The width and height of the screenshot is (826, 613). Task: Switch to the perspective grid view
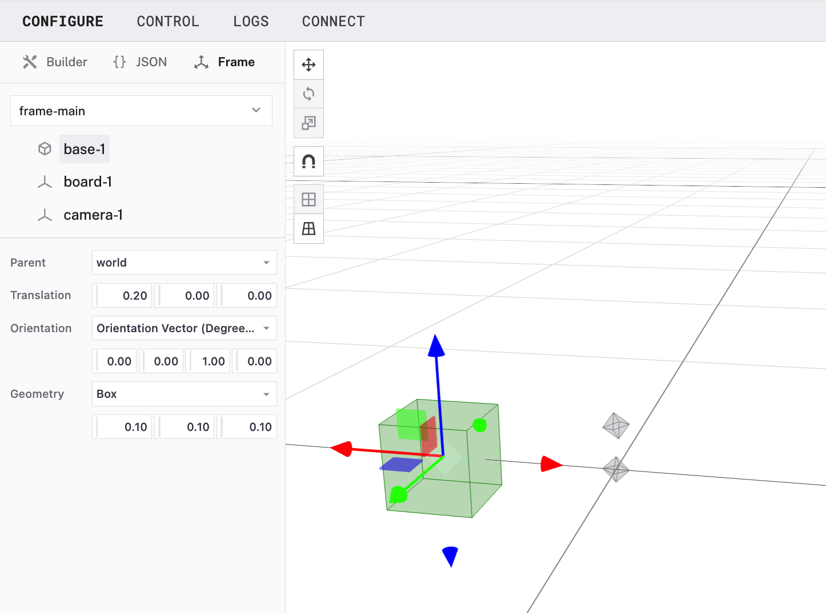pos(308,228)
